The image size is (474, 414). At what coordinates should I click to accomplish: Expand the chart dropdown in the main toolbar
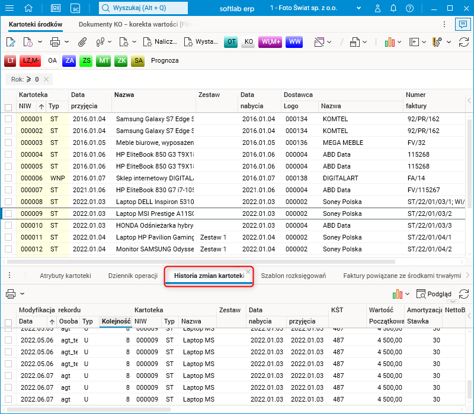[x=399, y=42]
